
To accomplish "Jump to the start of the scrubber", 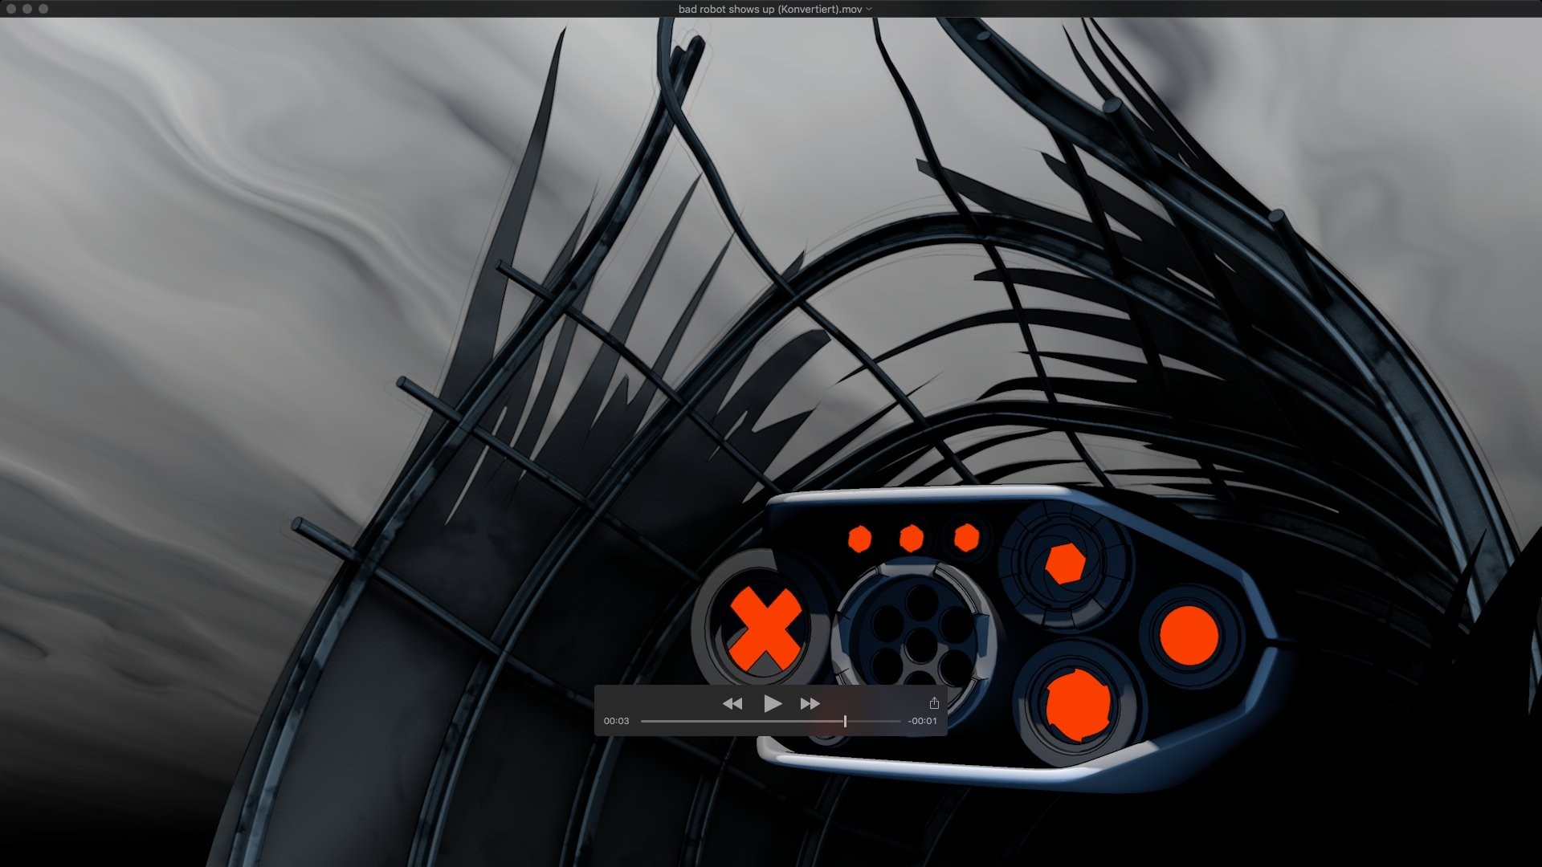I will point(642,722).
